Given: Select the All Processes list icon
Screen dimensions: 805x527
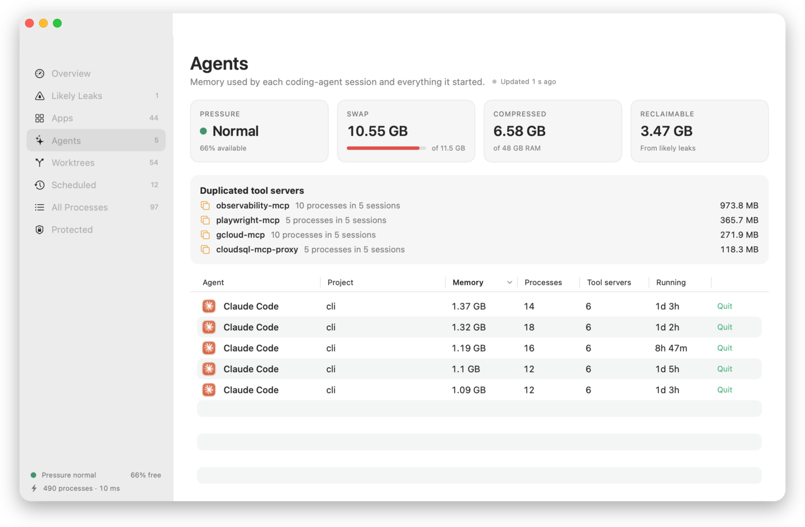Looking at the screenshot, I should 40,207.
